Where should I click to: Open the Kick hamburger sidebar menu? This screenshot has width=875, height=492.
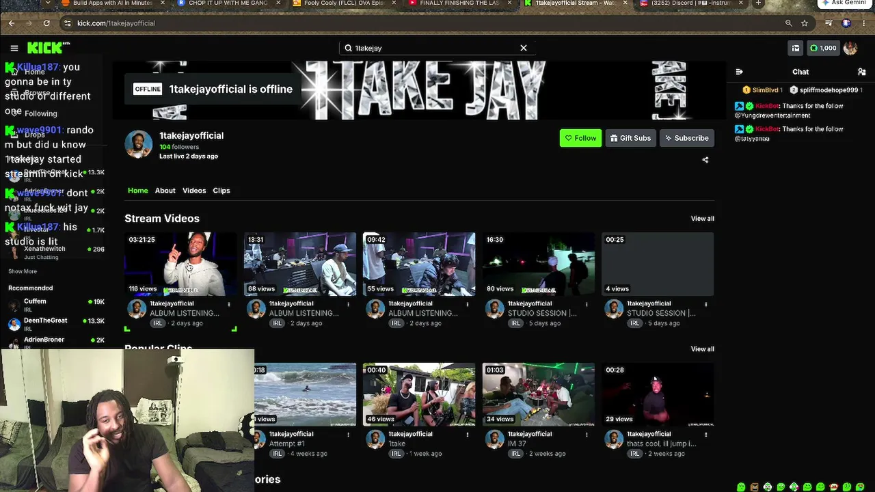[x=14, y=48]
